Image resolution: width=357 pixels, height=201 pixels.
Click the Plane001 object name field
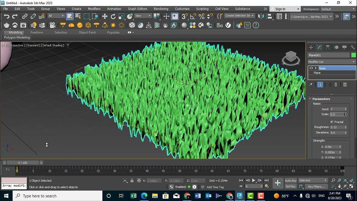329,55
